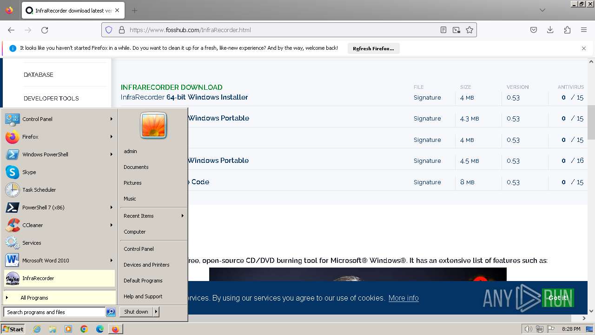The width and height of the screenshot is (595, 335).
Task: List all tabs dropdown in Firefox
Action: click(x=542, y=10)
